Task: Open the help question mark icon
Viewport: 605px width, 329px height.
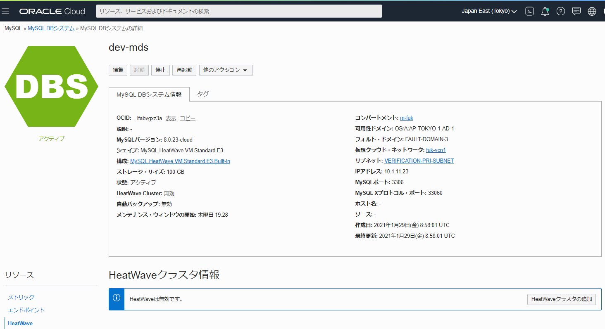Action: 560,11
